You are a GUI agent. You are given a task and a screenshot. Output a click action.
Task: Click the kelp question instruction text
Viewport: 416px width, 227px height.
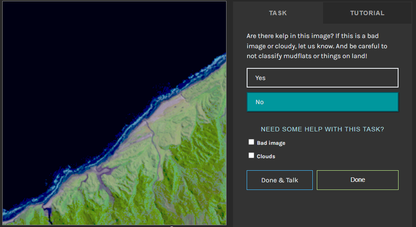[317, 46]
